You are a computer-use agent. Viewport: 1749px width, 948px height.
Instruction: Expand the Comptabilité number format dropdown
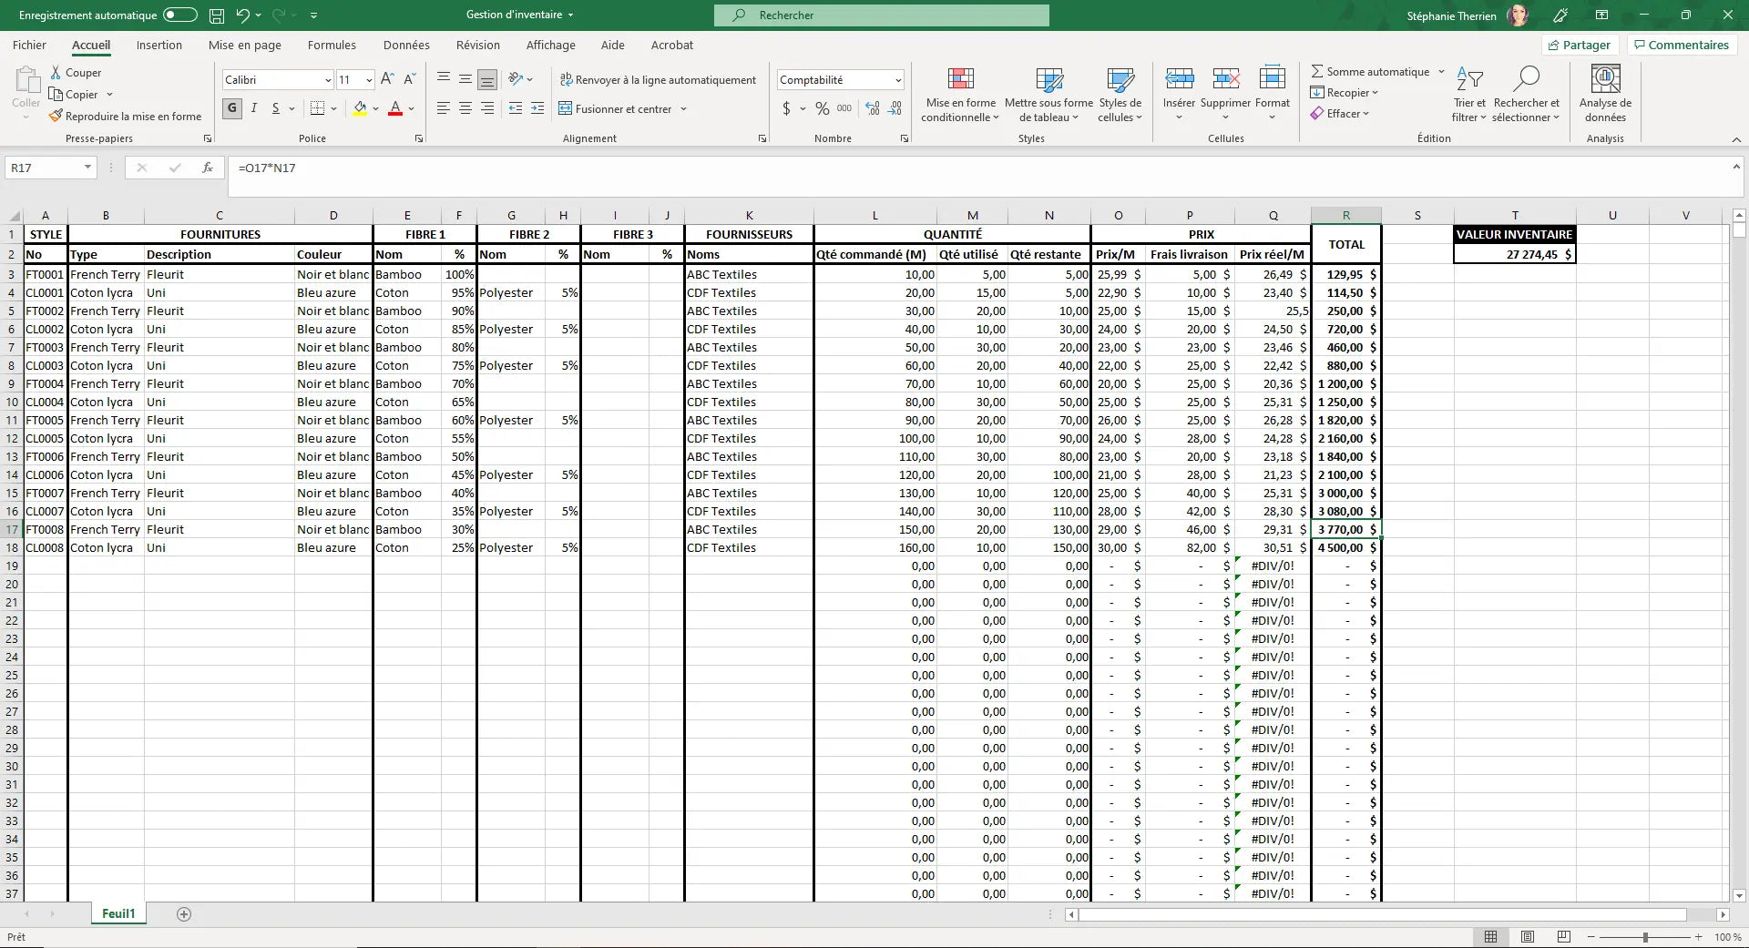897,80
